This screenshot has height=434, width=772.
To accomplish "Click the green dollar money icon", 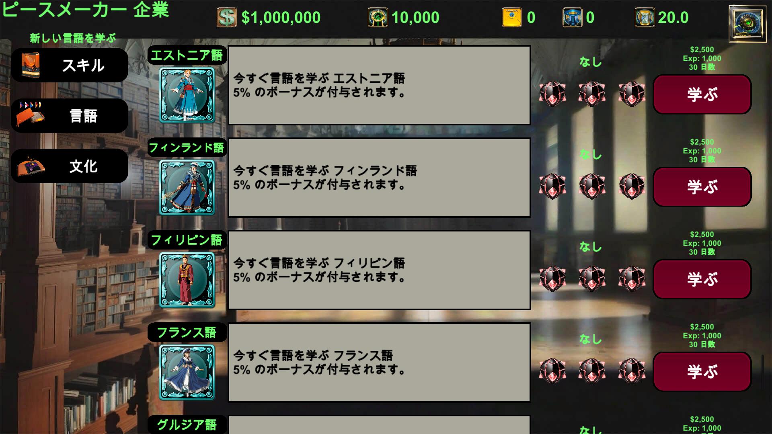I will (227, 17).
